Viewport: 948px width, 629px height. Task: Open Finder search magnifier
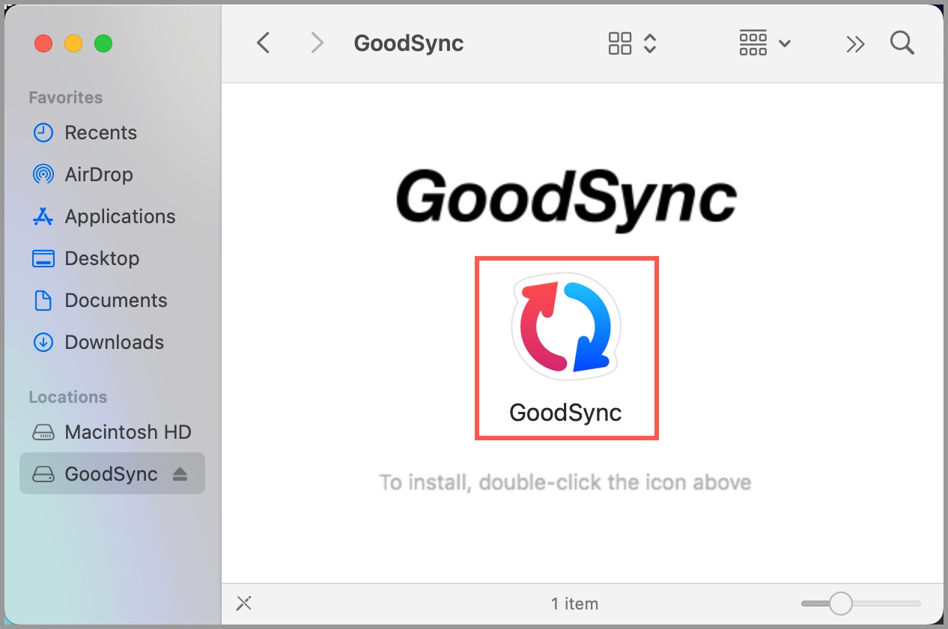(x=902, y=43)
